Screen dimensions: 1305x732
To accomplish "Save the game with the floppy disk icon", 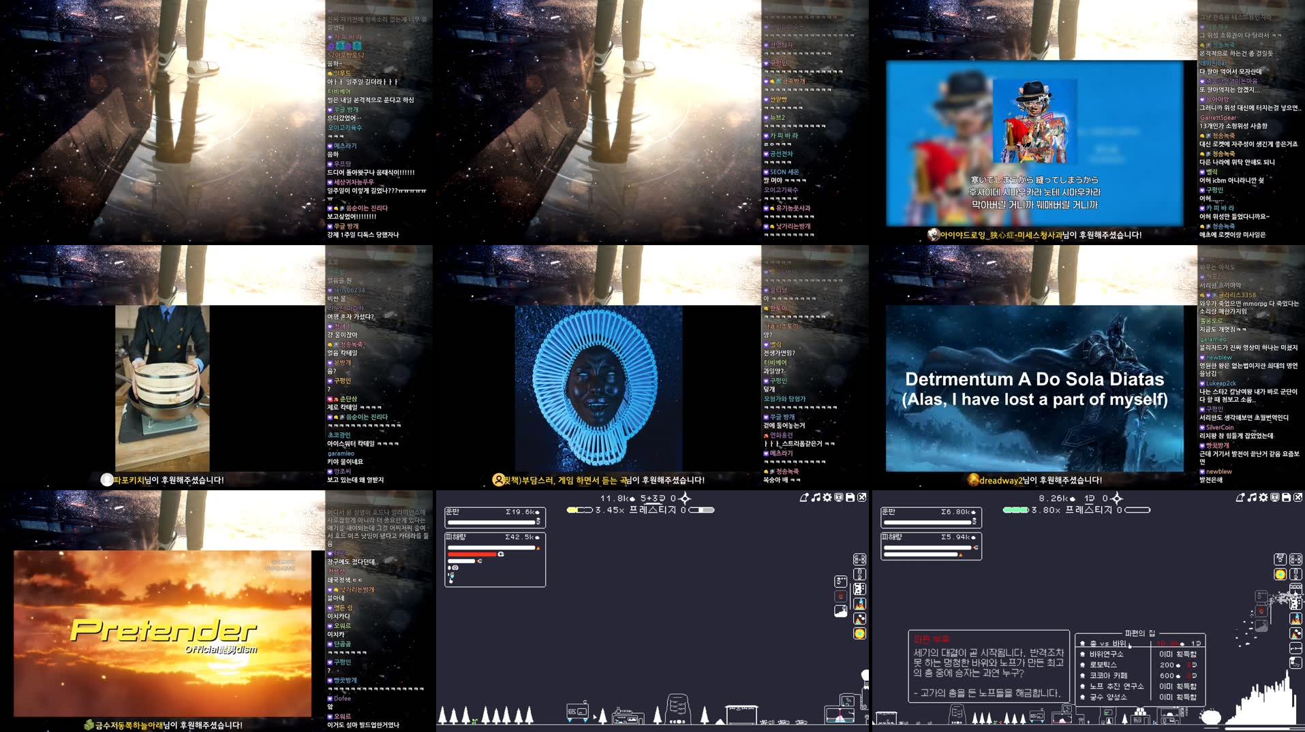I will (1285, 498).
